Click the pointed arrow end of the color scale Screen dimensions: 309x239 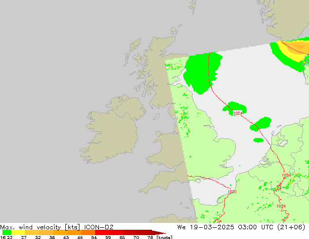pos(159,233)
